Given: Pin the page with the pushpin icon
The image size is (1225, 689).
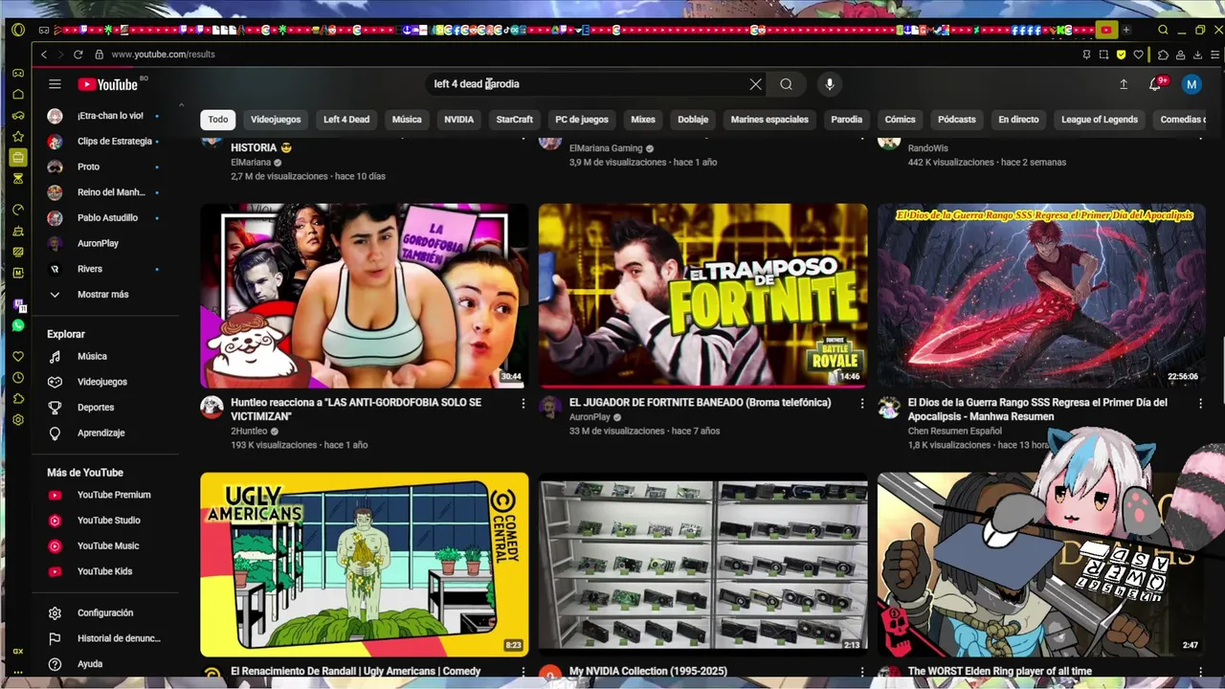Looking at the screenshot, I should (1086, 55).
